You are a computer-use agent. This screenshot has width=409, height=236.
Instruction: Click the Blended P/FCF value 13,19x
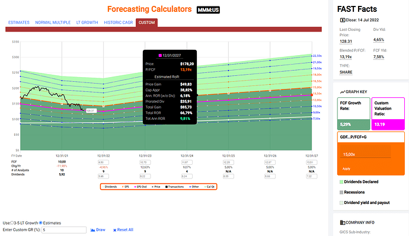[346, 57]
